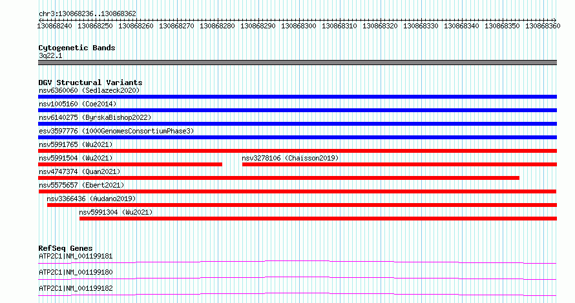Click the red bar for nsv5575657
Viewport: 575px width, 303px height.
pyautogui.click(x=297, y=191)
